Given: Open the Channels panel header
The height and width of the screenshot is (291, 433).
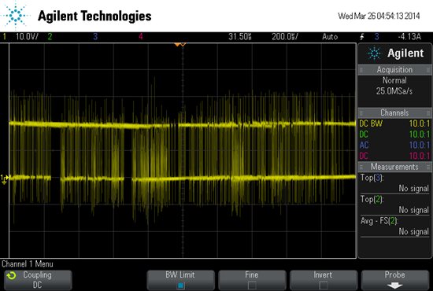Looking at the screenshot, I should coord(394,112).
